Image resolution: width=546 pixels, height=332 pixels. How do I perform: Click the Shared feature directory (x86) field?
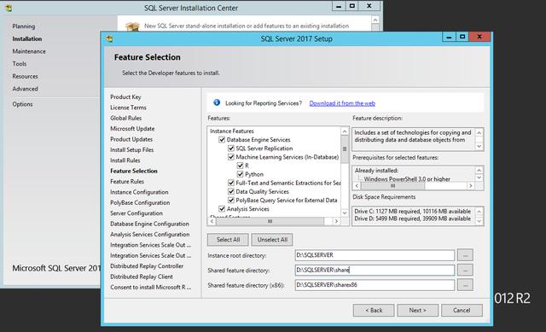point(375,285)
